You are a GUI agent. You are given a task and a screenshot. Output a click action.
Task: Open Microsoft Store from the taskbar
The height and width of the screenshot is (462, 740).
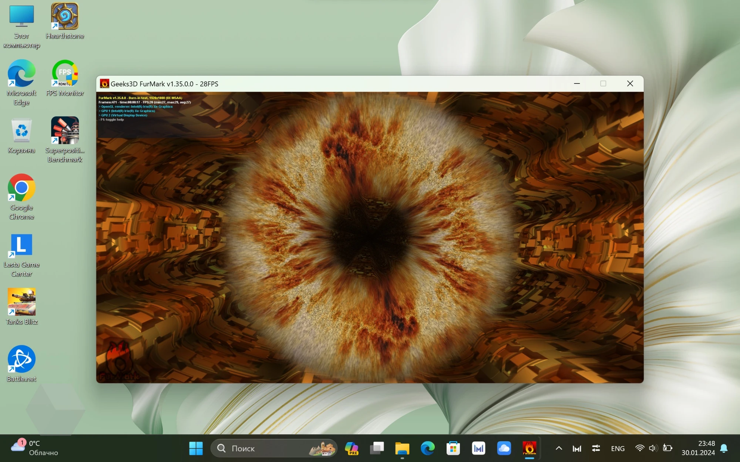pos(453,448)
